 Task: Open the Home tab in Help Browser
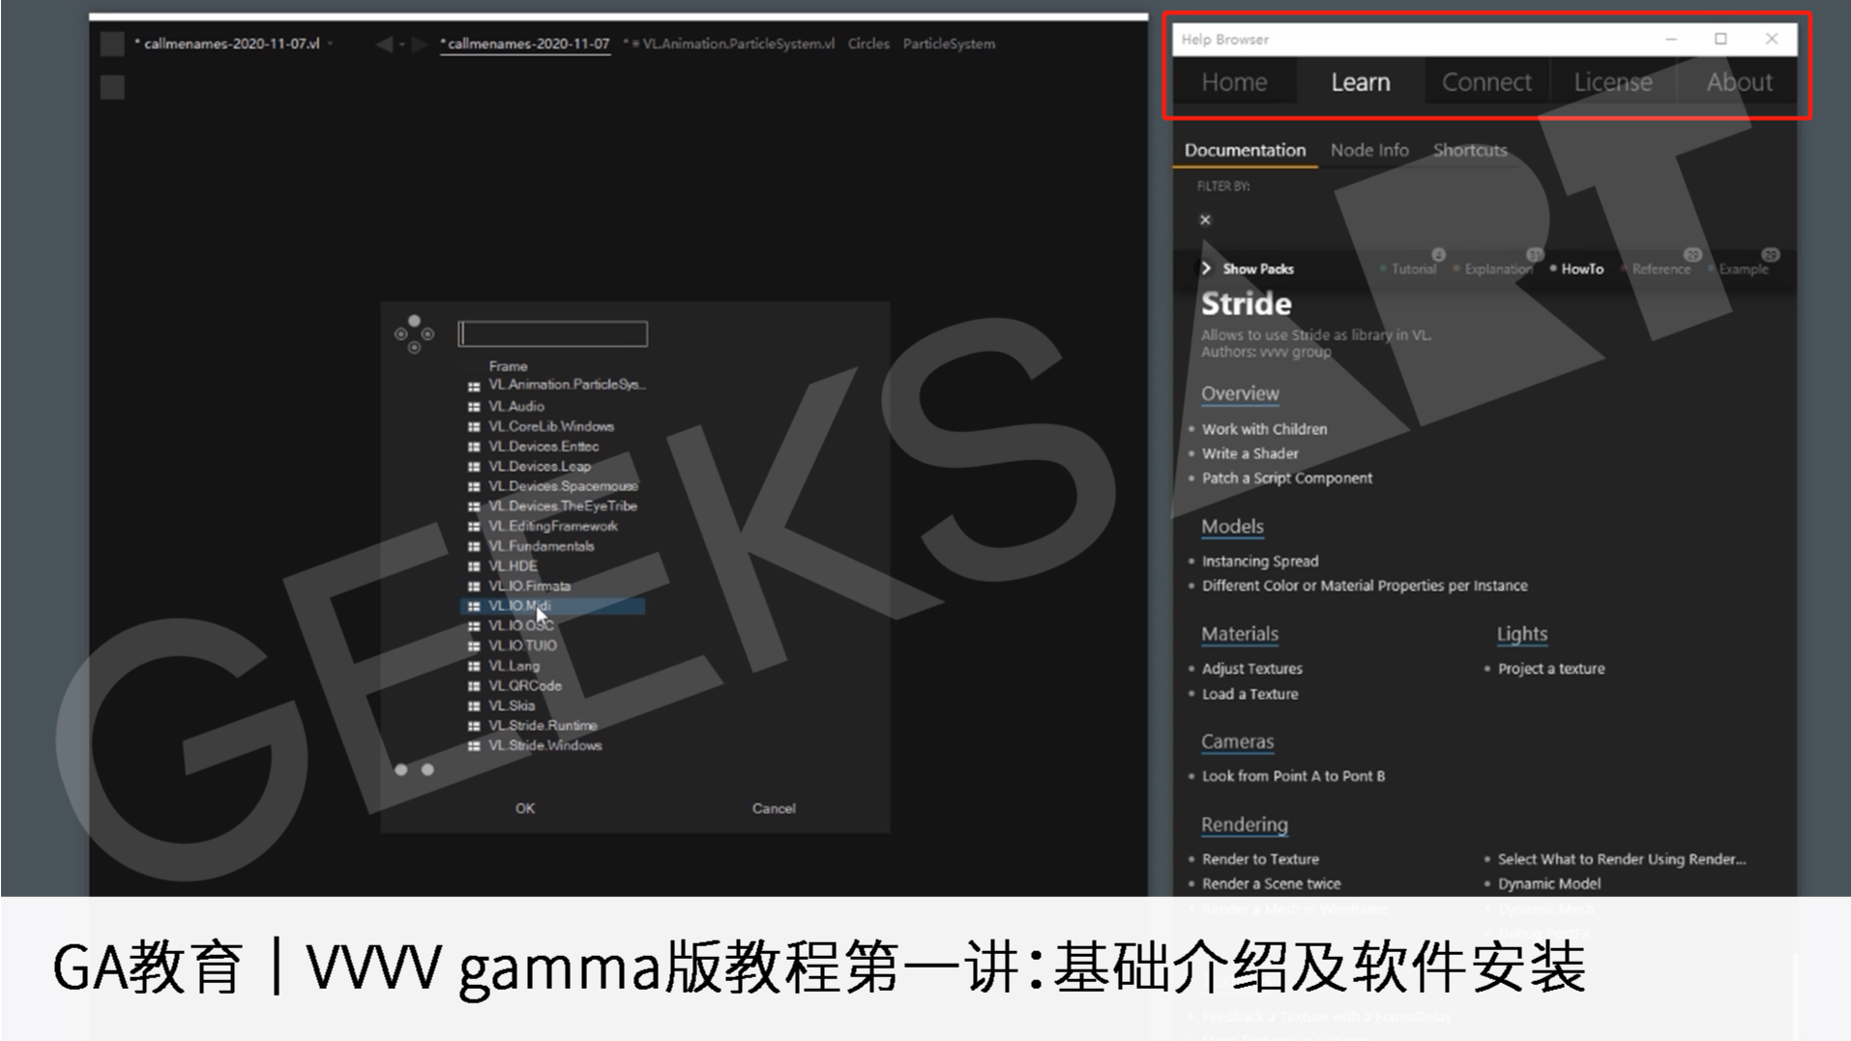click(1234, 82)
